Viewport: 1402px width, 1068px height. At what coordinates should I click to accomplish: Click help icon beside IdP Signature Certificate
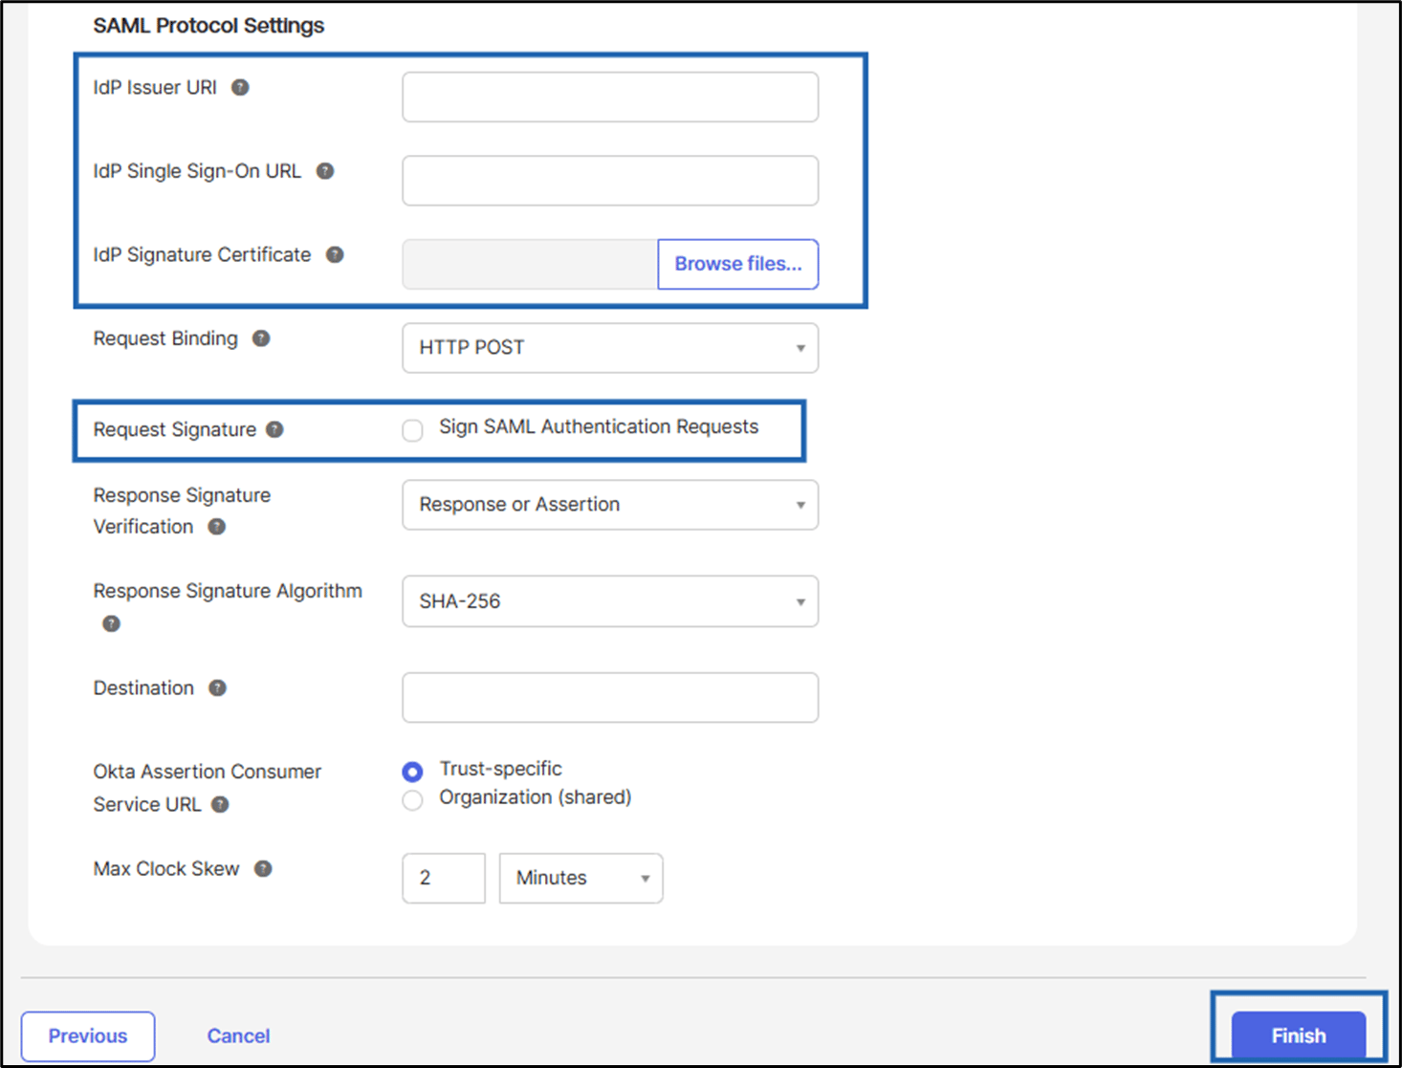(x=335, y=255)
